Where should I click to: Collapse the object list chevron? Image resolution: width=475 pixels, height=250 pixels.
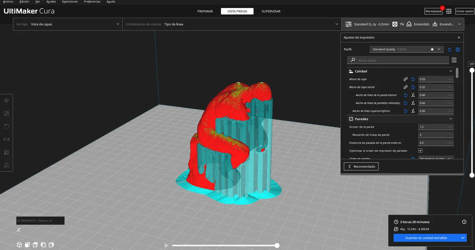(x=18, y=214)
